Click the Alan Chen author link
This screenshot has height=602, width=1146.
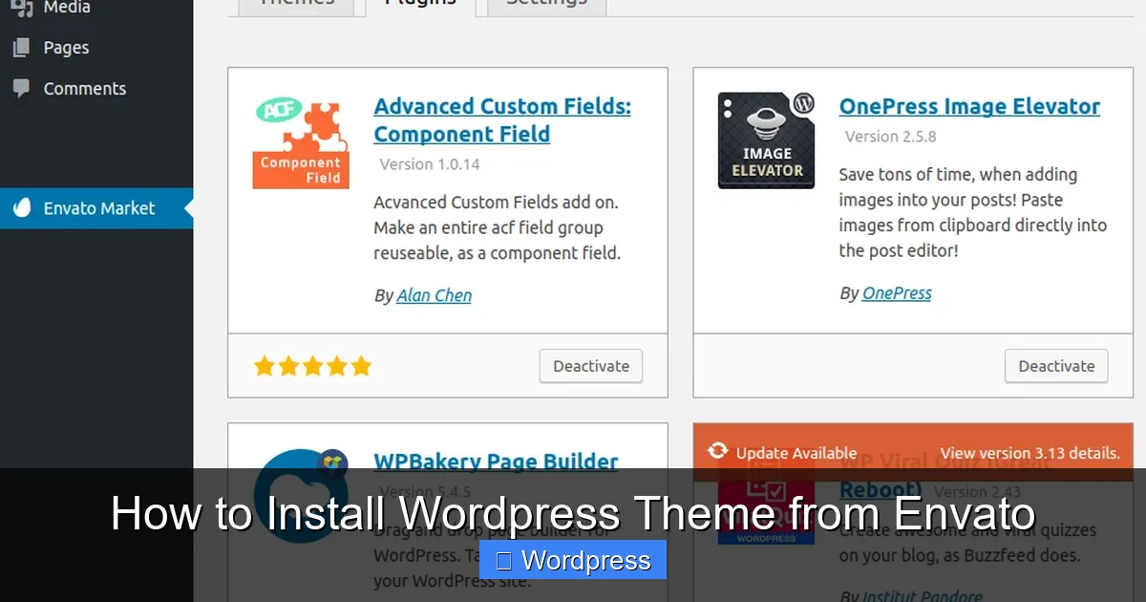point(434,295)
